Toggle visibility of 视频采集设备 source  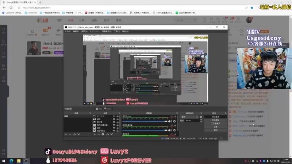114,125
